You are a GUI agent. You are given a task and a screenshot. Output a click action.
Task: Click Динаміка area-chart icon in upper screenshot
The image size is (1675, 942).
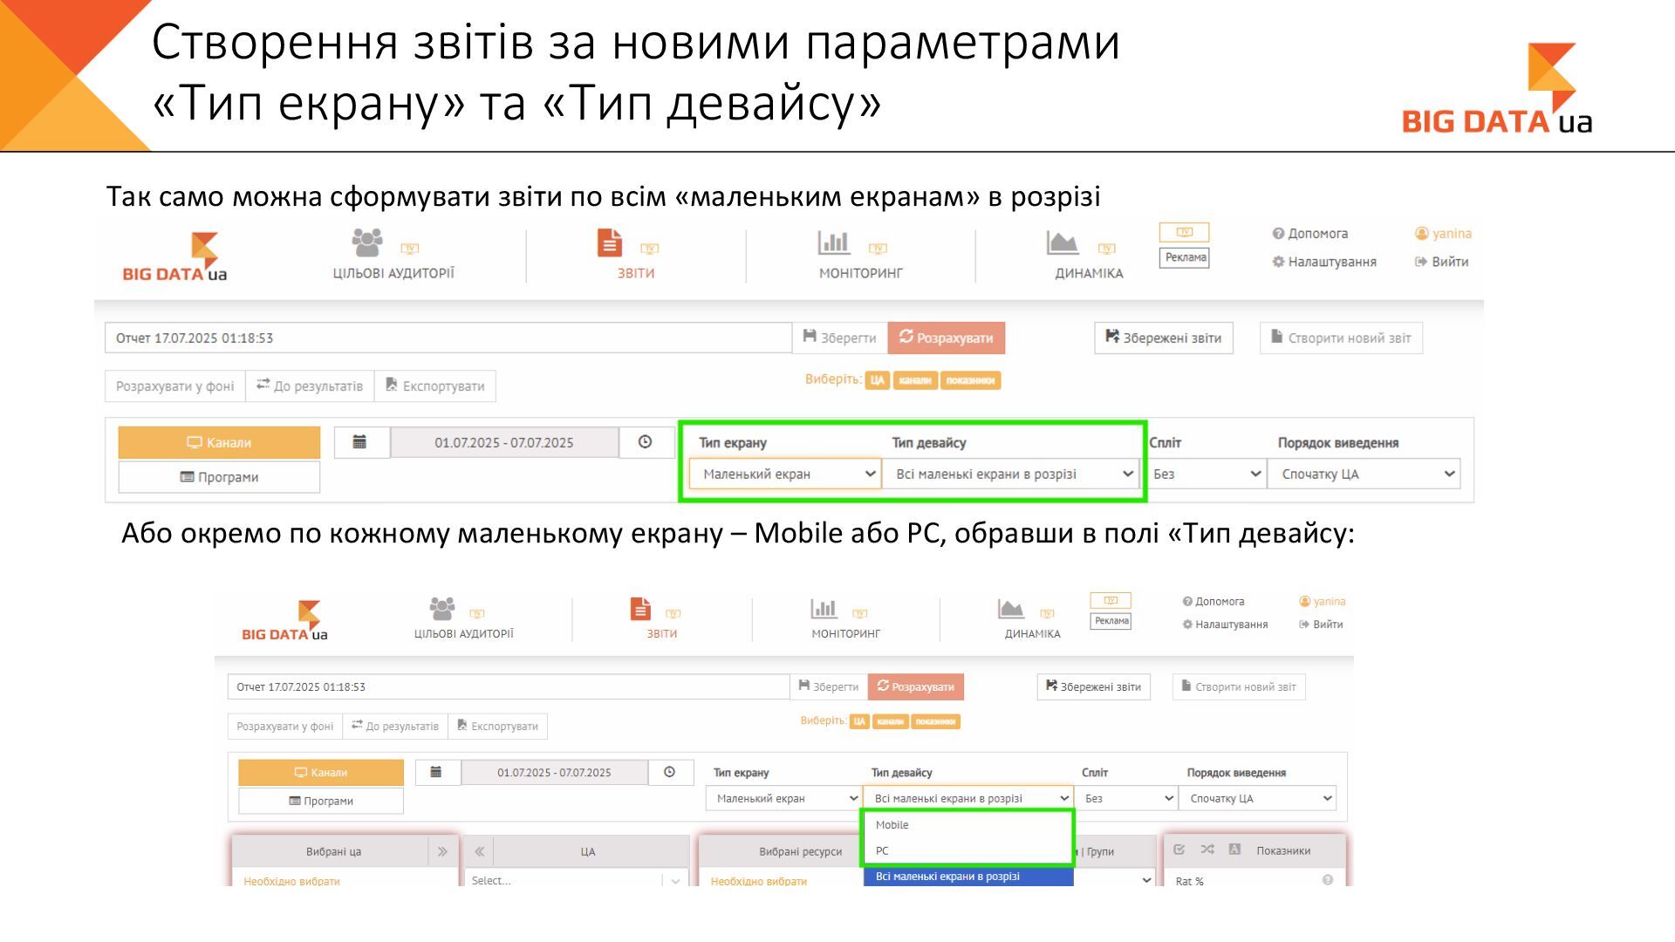coord(1063,242)
